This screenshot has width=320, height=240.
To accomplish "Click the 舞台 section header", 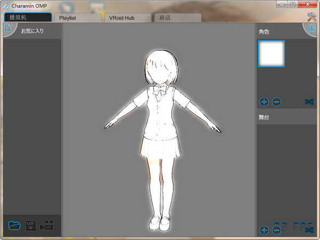I will (288, 116).
